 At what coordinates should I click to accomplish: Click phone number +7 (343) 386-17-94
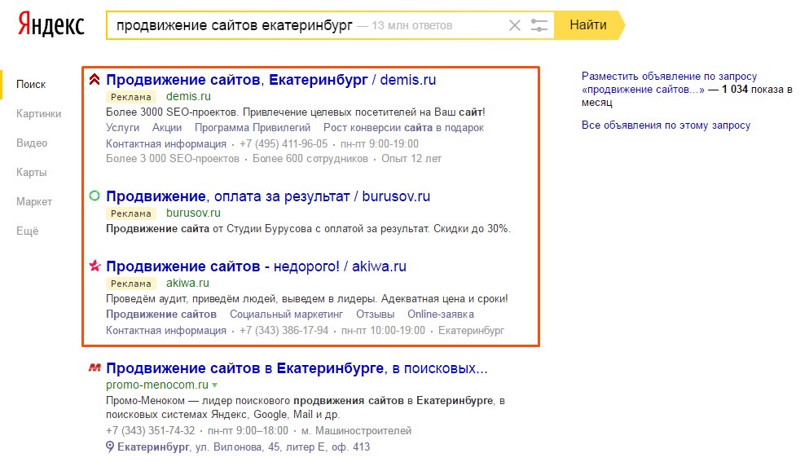tap(284, 330)
